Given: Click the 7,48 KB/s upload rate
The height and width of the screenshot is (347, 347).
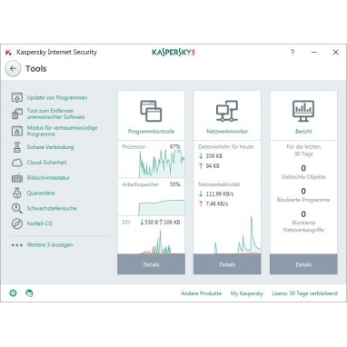Looking at the screenshot, I should click(217, 203).
